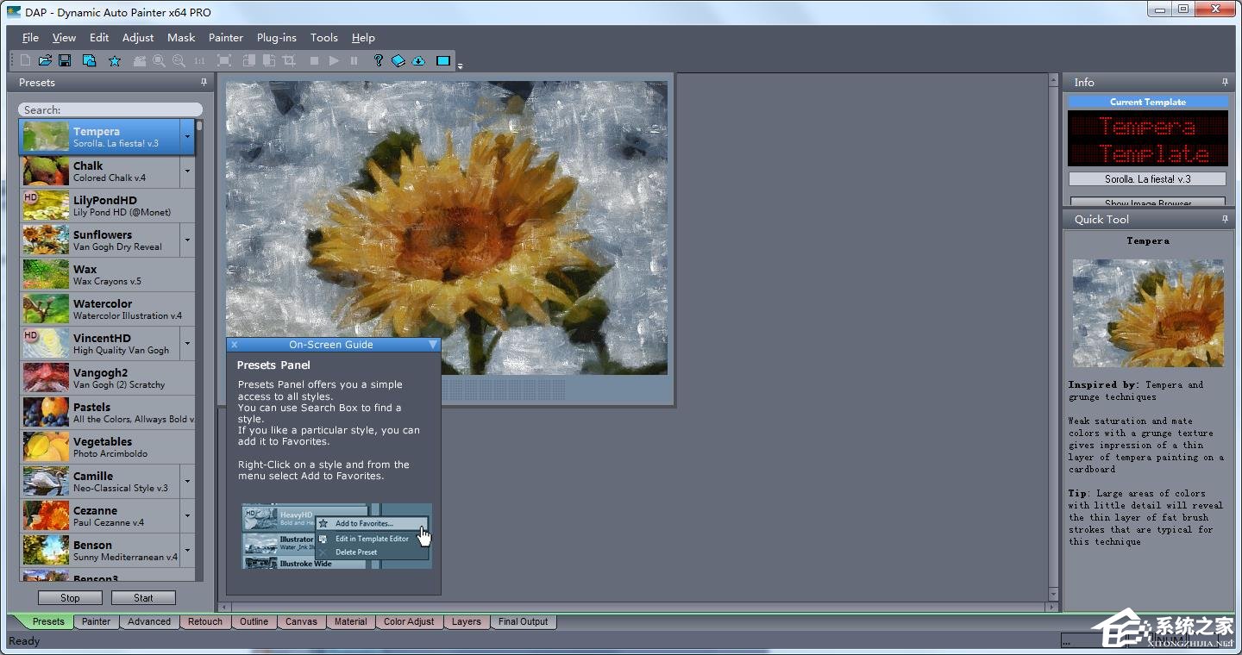Screen dimensions: 1242x655
Task: Pin the Quick Tool panel
Action: [x=1225, y=219]
